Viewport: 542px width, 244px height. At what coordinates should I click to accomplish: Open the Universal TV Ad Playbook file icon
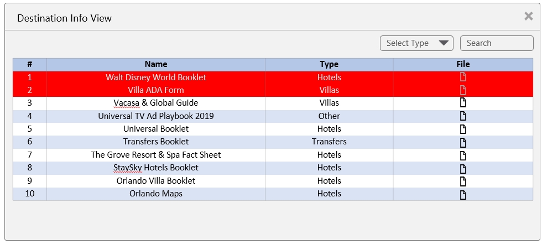[x=463, y=116]
